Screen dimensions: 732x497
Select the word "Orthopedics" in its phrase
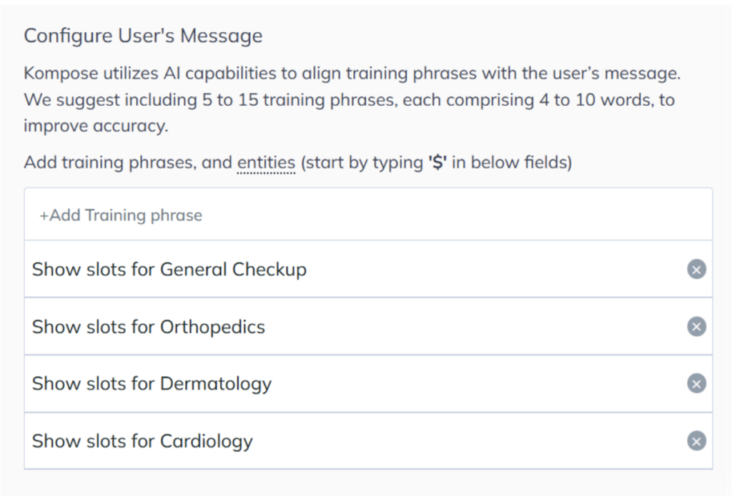coord(212,327)
